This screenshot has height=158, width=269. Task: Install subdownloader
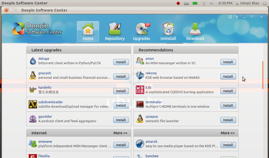pos(121,105)
